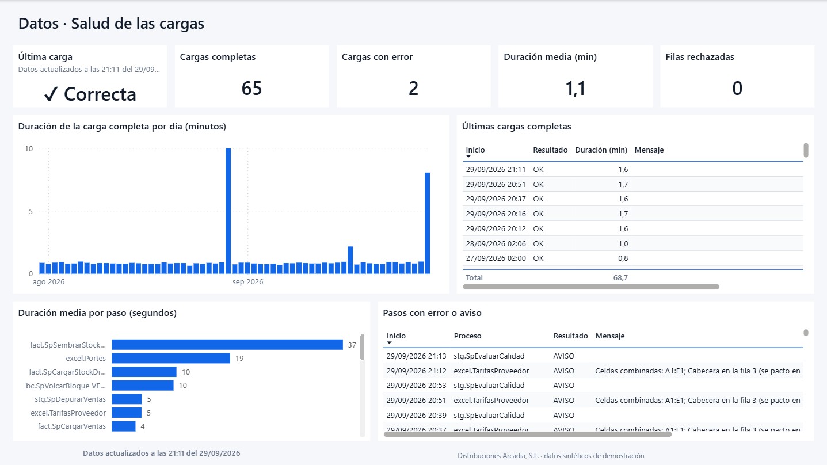Select the excel.TarifasProveedor bar in the step chart
Viewport: 827px width, 465px height.
click(127, 413)
